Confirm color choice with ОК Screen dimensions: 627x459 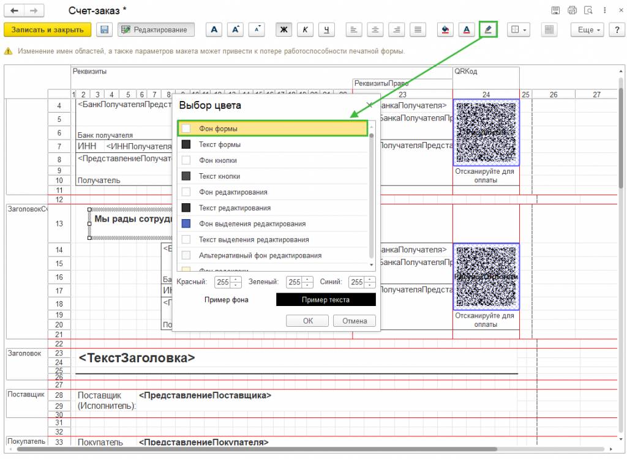307,321
